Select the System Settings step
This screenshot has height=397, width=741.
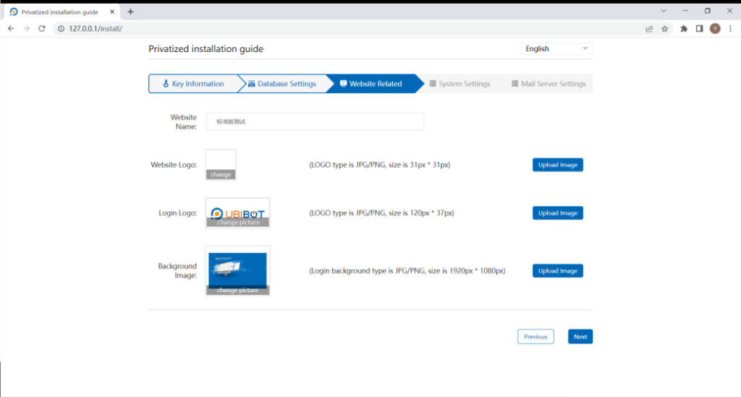pos(460,84)
